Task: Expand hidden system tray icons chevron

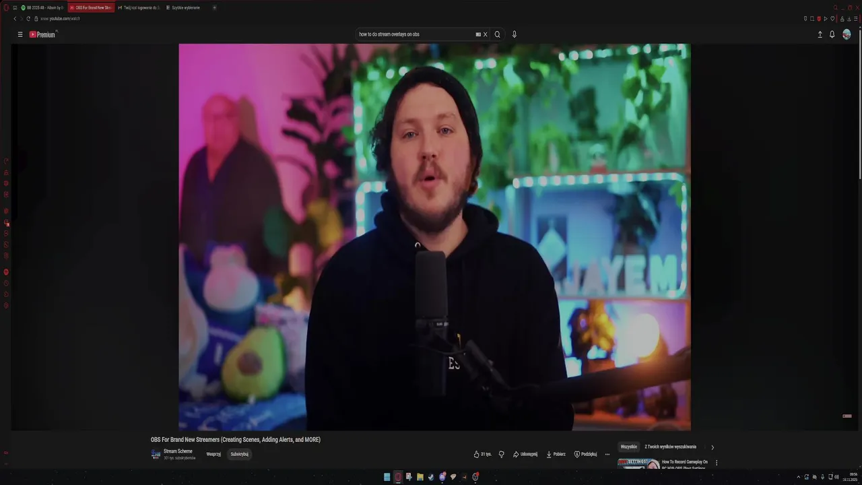Action: (799, 477)
